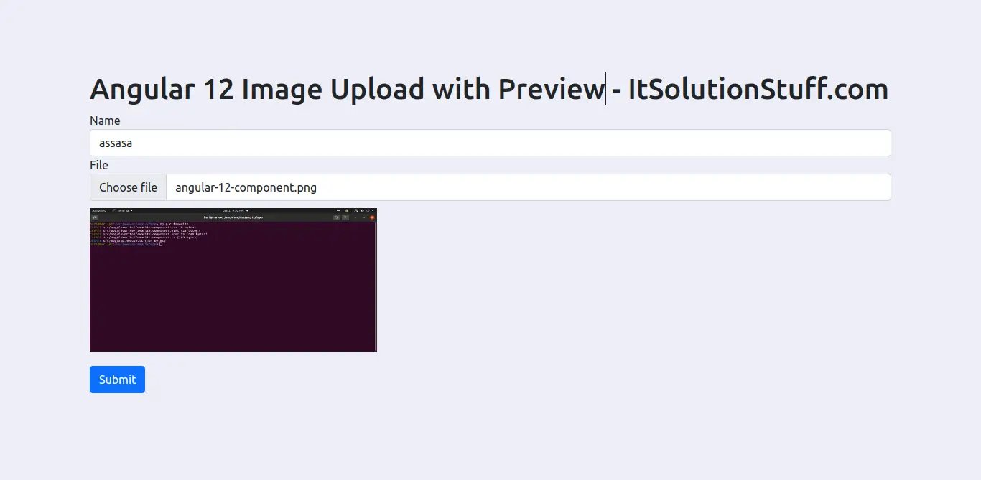Click the minimize icon in previewed terminal header
The image size is (981, 480).
(355, 217)
